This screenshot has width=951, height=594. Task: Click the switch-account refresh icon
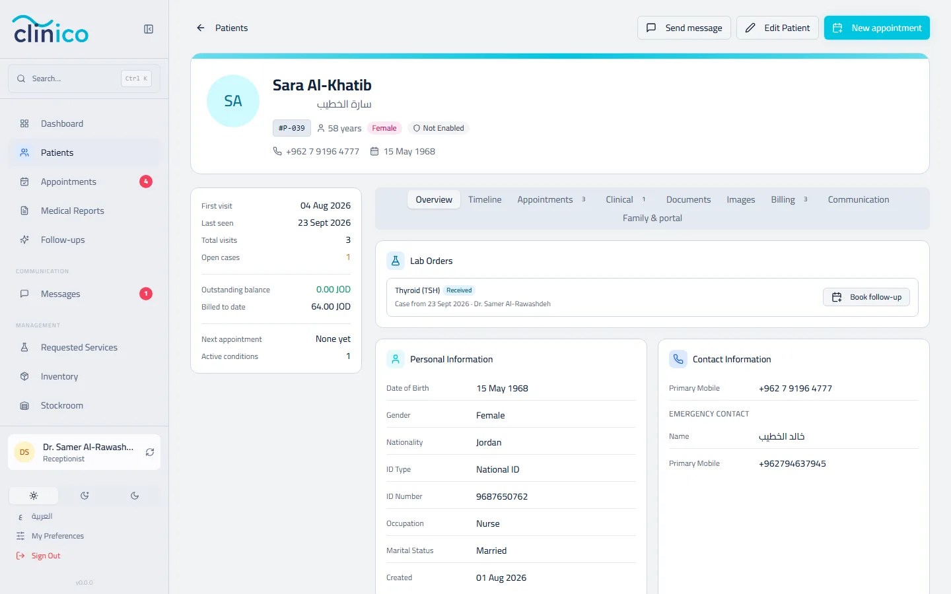tap(150, 452)
